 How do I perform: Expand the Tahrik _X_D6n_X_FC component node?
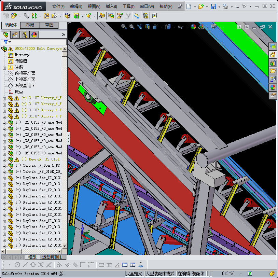coord(4,166)
